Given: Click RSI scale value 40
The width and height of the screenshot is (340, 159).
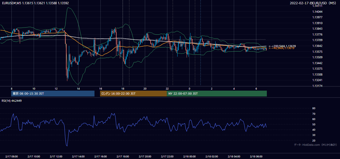Looking at the screenshot, I should [314, 130].
